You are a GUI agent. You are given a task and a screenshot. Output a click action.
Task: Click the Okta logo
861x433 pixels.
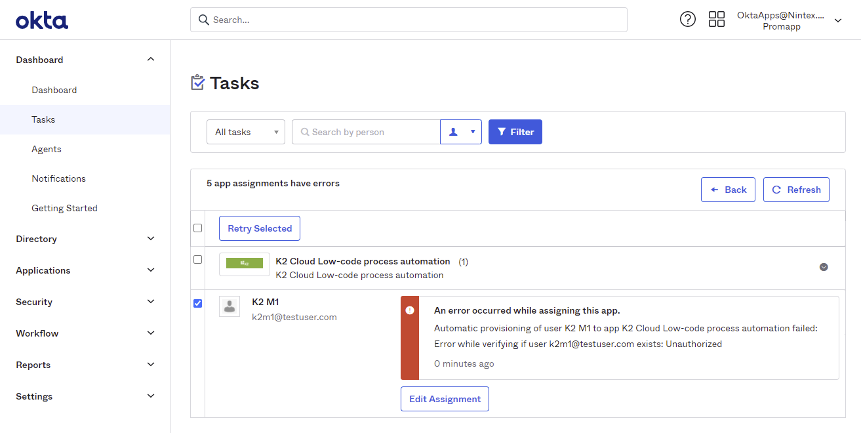tap(42, 20)
